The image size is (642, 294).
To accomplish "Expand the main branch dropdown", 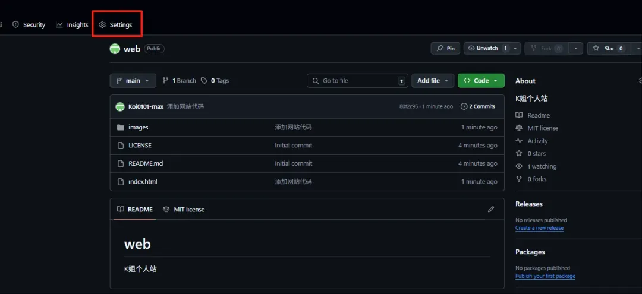I will [133, 81].
